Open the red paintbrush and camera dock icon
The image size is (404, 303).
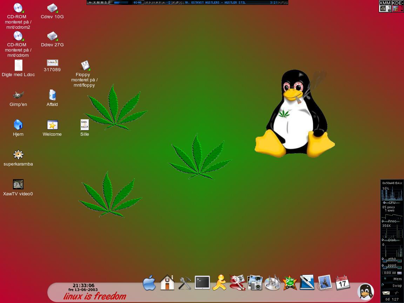tap(237, 283)
